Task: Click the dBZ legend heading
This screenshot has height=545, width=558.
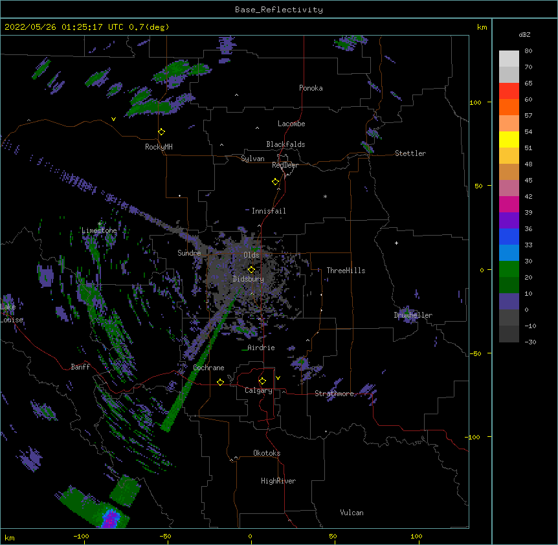Action: click(x=524, y=35)
